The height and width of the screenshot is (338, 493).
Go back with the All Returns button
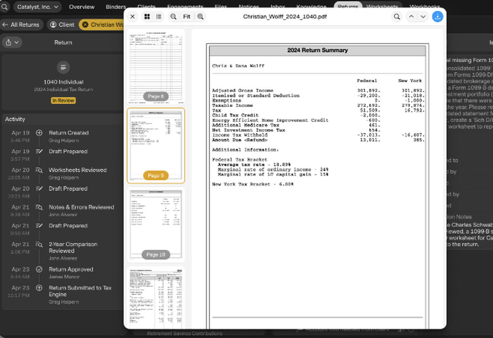[x=22, y=24]
